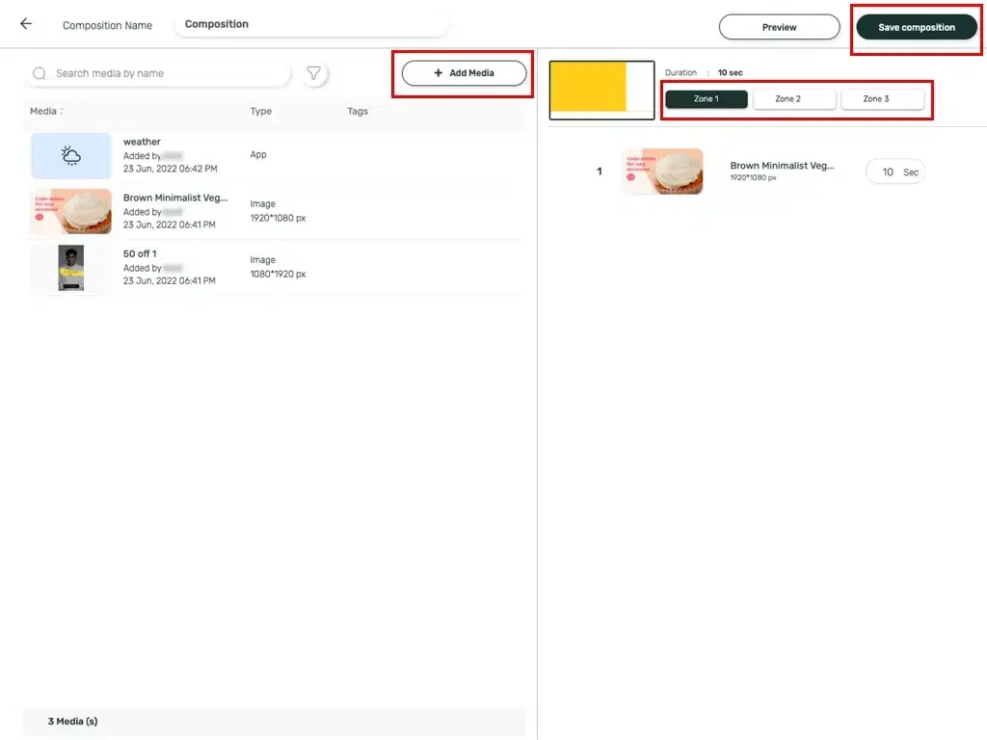The height and width of the screenshot is (740, 987).
Task: Select the Zone 3 tab
Action: 883,98
